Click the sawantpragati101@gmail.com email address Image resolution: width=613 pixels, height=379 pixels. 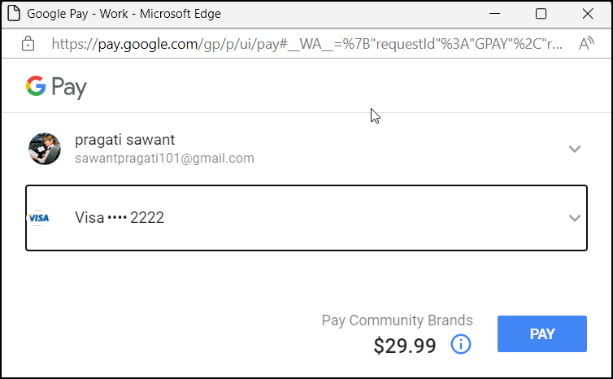click(164, 159)
